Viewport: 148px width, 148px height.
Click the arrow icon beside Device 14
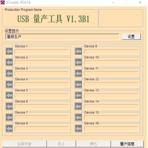point(78,106)
